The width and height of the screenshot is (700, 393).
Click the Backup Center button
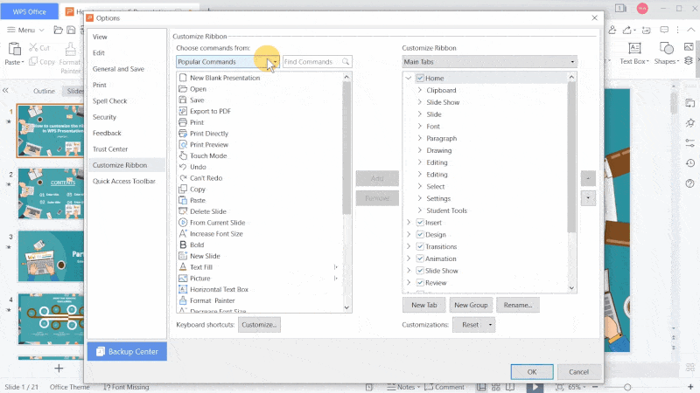click(127, 352)
